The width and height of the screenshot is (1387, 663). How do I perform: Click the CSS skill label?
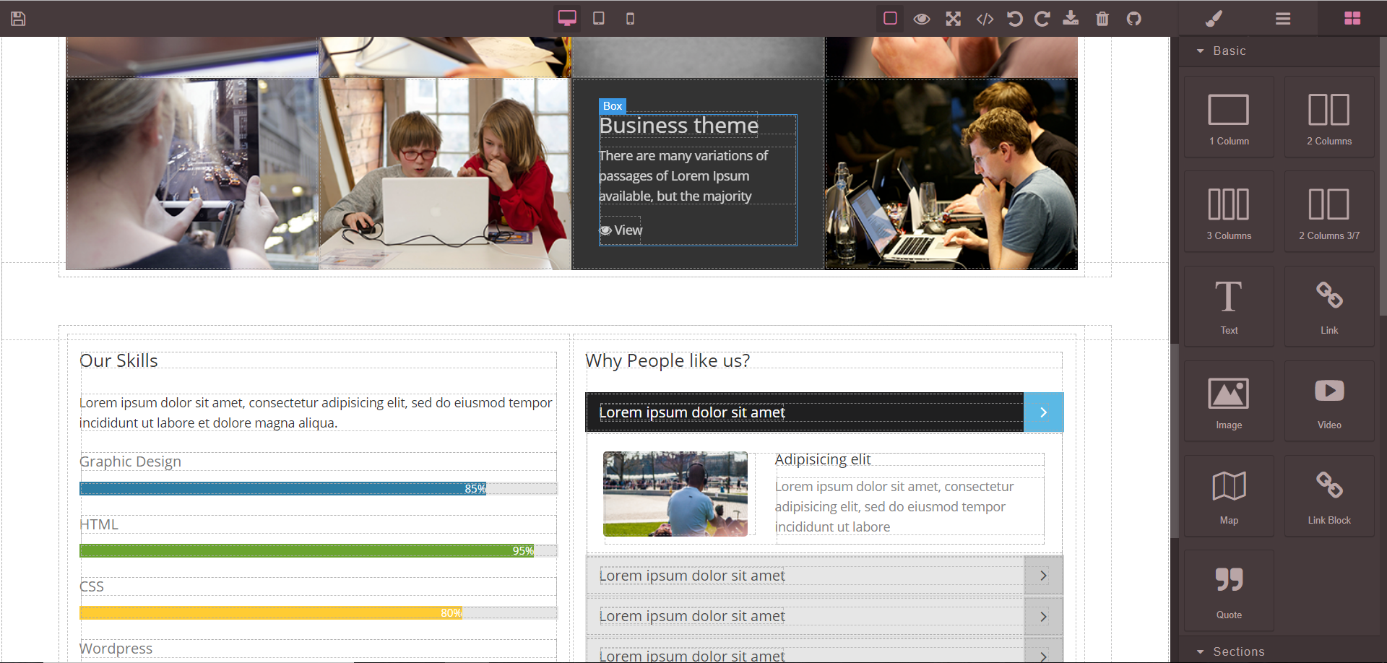(x=92, y=586)
